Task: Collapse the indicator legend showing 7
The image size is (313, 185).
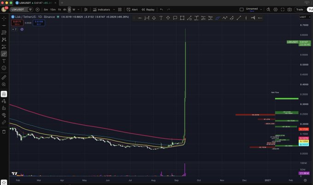Action: (x=14, y=29)
